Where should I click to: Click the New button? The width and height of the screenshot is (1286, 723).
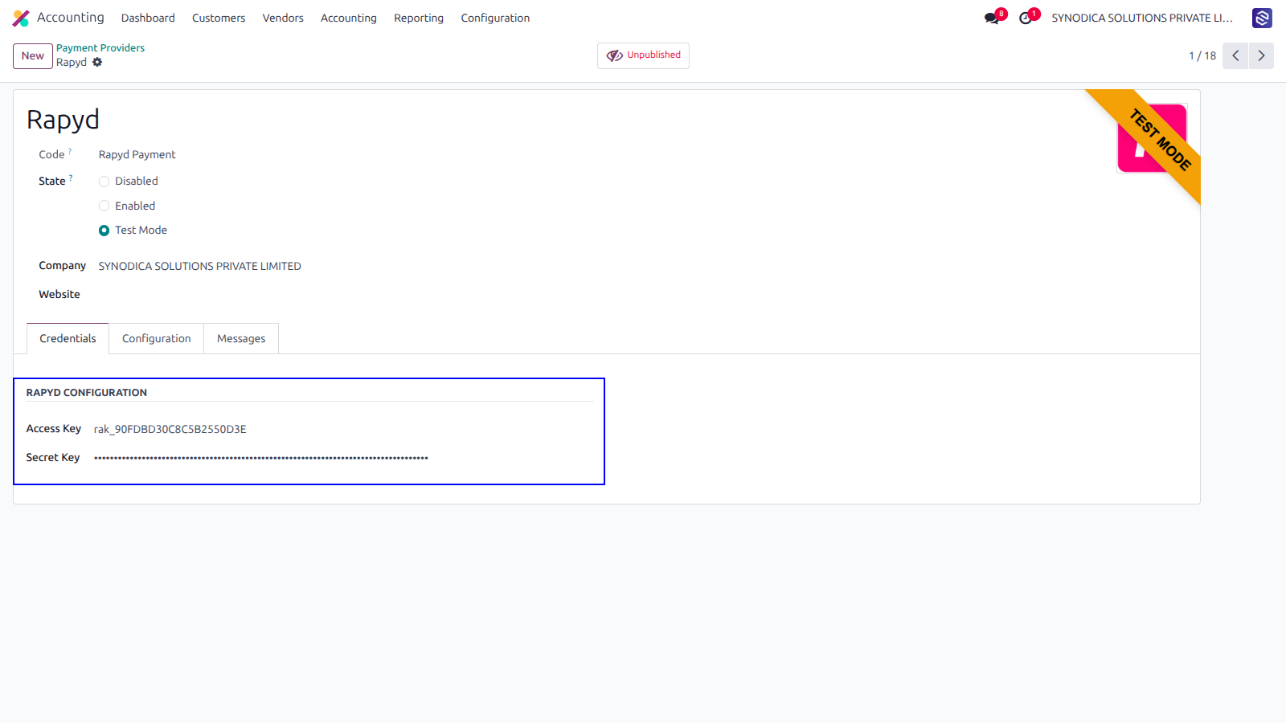(x=33, y=56)
